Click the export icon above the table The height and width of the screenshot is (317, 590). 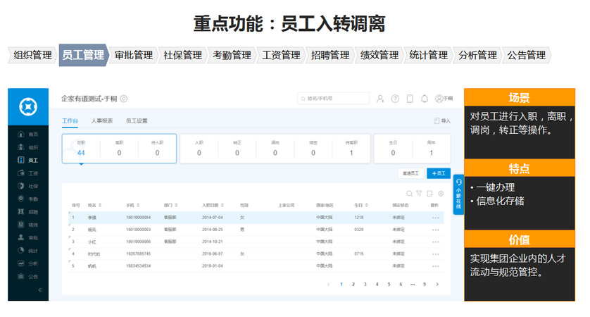click(x=430, y=194)
